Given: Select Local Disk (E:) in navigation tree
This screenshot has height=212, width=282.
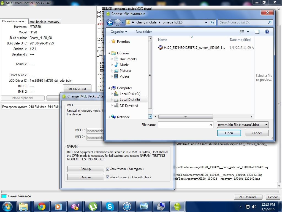Looking at the screenshot, I should coord(130,100).
